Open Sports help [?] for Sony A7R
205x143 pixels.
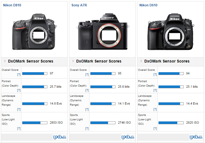pos(87,128)
